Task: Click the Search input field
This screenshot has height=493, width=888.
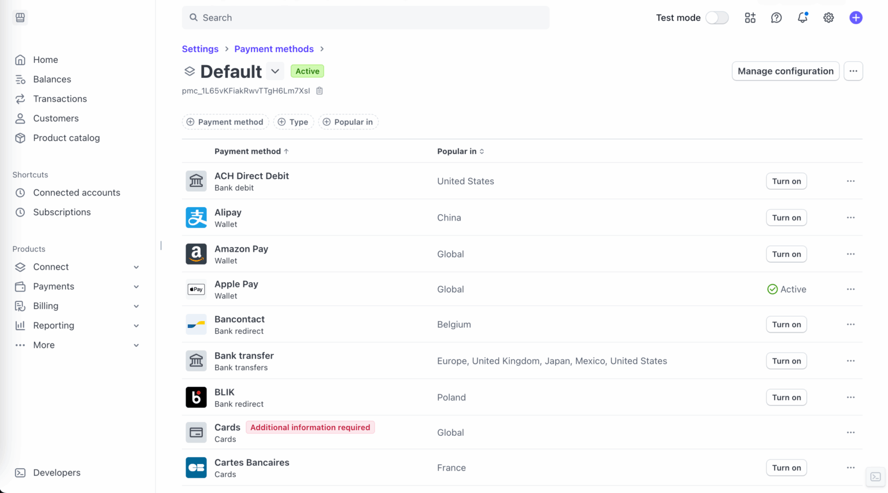Action: coord(365,18)
